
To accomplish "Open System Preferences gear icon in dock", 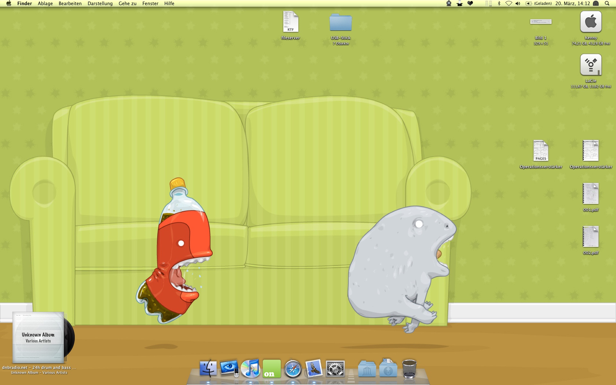I will pos(335,368).
